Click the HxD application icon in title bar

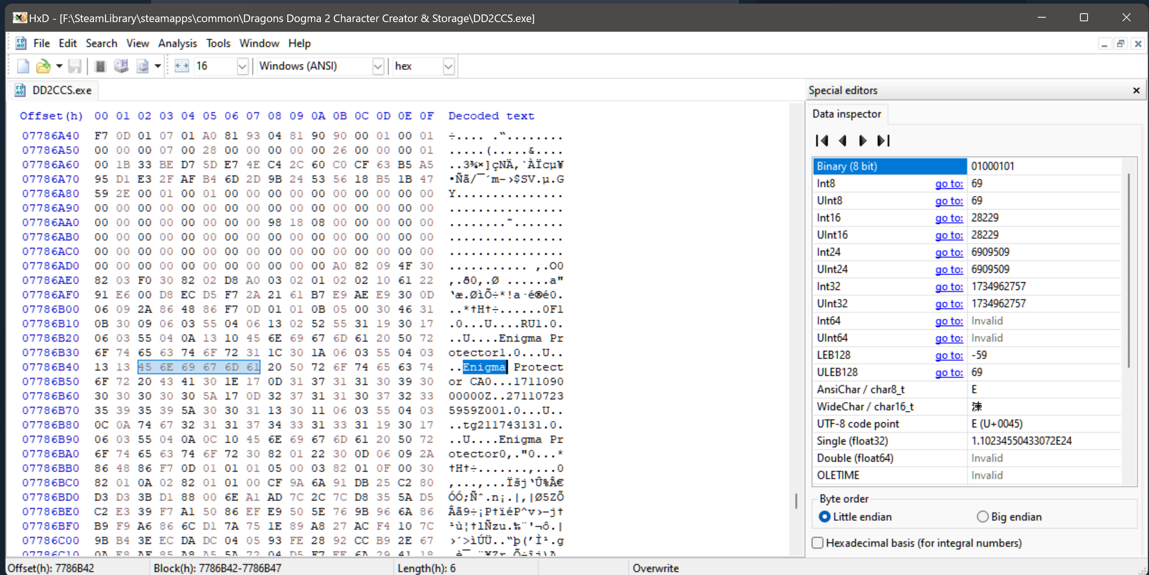coord(20,18)
